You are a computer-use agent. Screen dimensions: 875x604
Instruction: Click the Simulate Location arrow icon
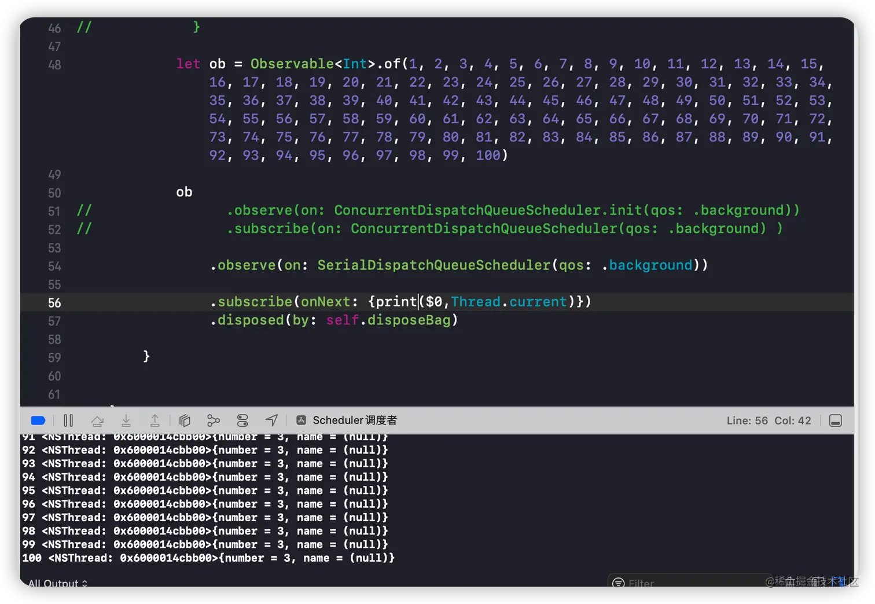(271, 420)
